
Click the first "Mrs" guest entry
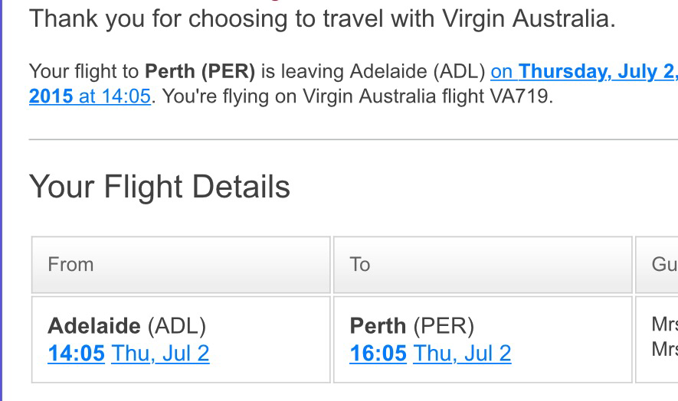tap(664, 324)
